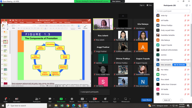Click the Audio microphone icon

(x=5, y=99)
